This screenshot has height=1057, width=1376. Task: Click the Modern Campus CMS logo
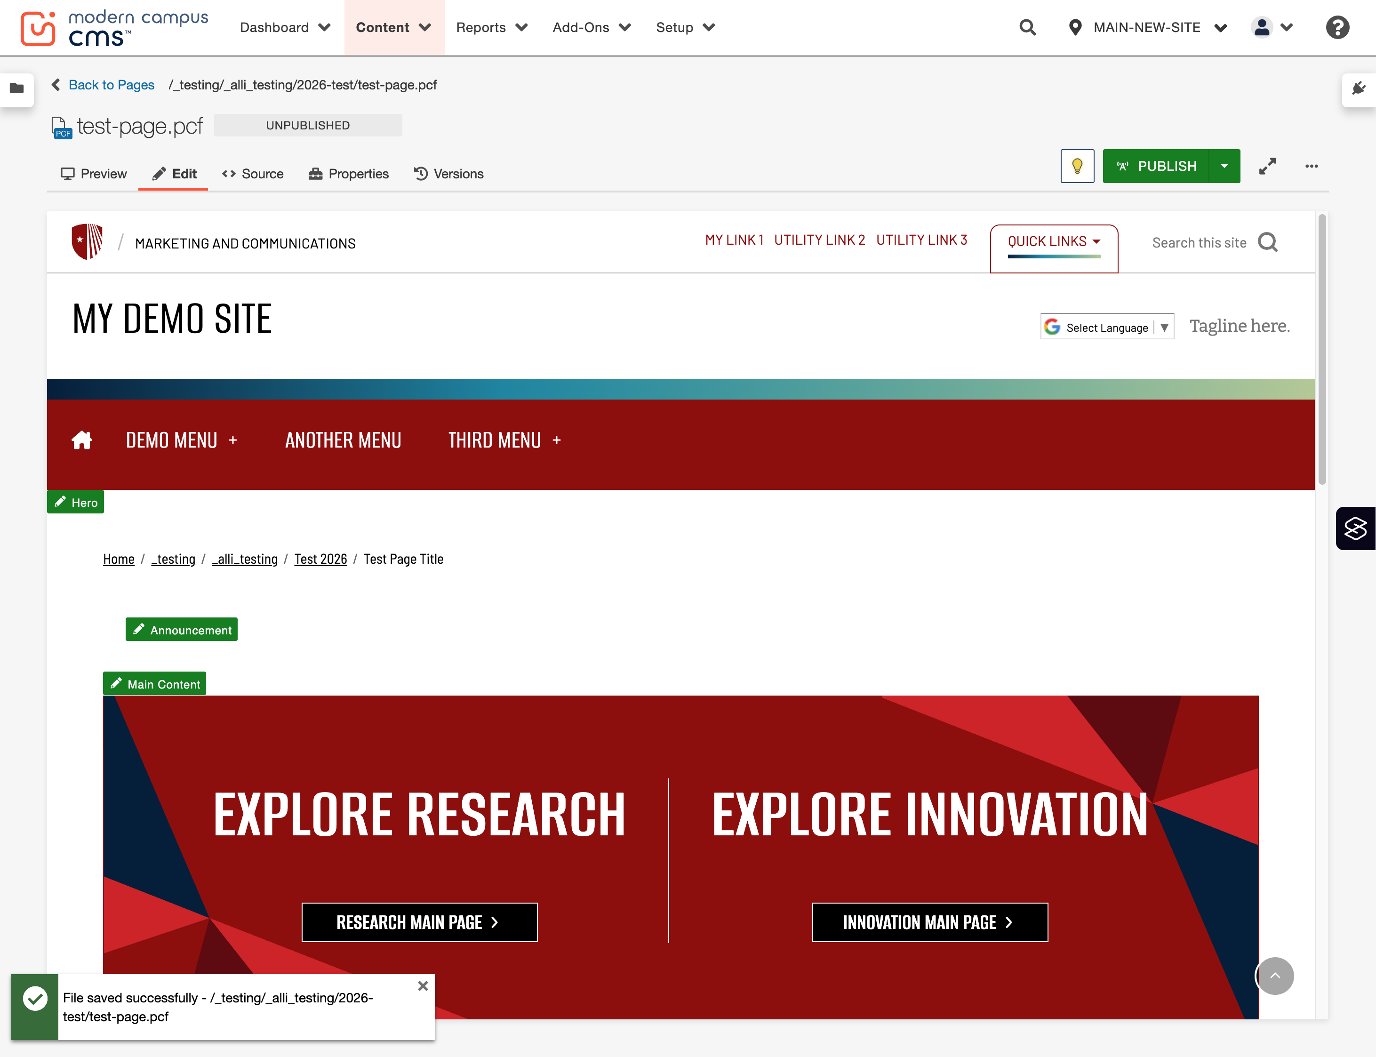click(x=114, y=28)
